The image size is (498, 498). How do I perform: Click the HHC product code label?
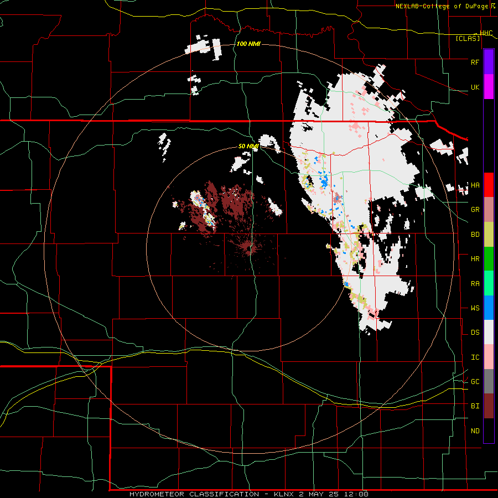[x=486, y=33]
